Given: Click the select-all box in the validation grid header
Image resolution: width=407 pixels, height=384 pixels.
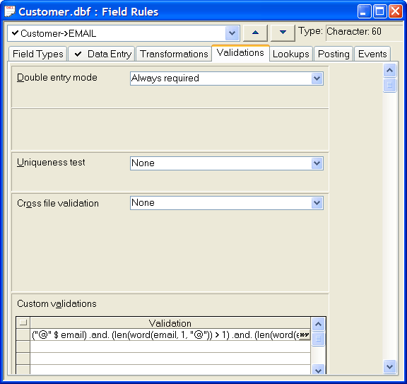Looking at the screenshot, I should coord(23,322).
